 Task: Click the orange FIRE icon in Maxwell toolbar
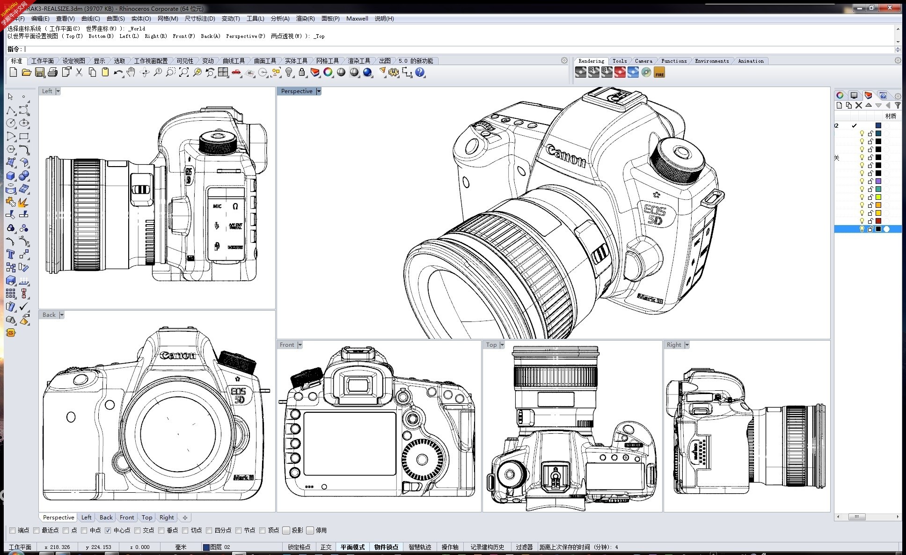659,73
